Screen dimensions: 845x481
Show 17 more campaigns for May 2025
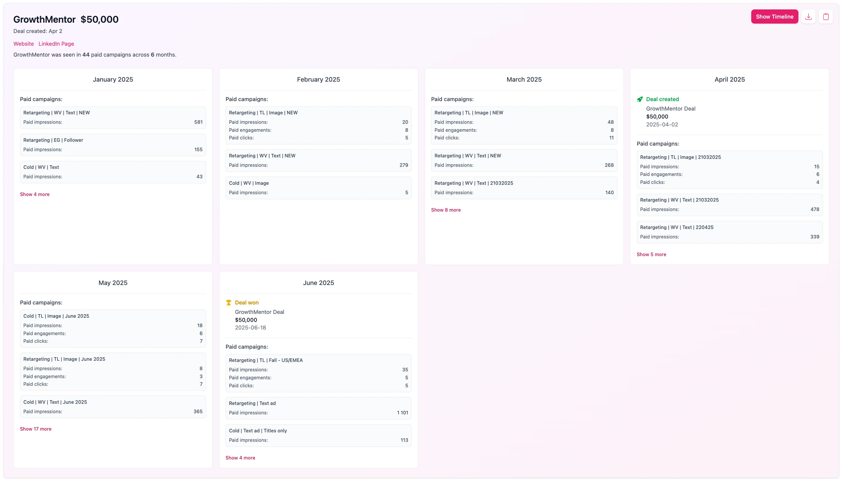coord(36,429)
